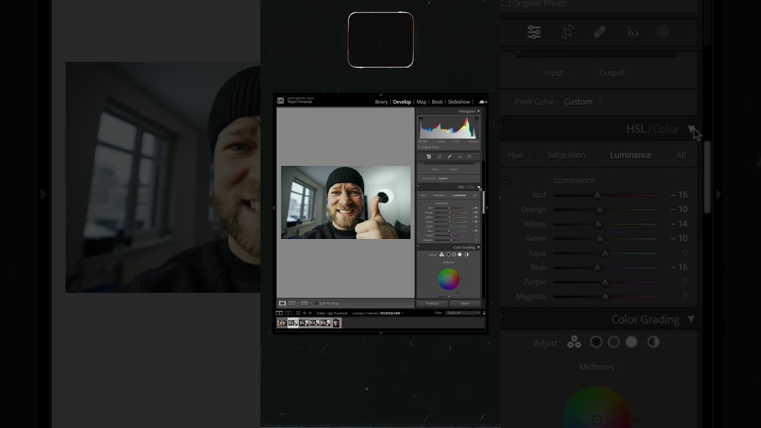Click the Before/After left-right view icon
Viewport: 761px width, 428px height.
[292, 303]
